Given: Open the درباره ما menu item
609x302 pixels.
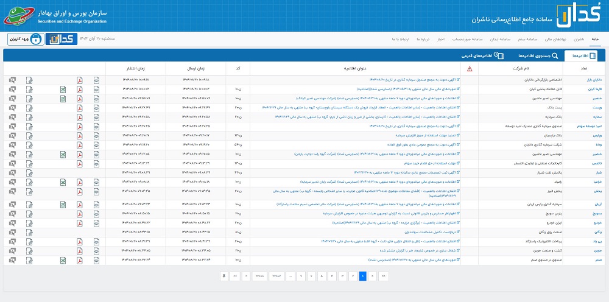Looking at the screenshot, I should point(422,39).
